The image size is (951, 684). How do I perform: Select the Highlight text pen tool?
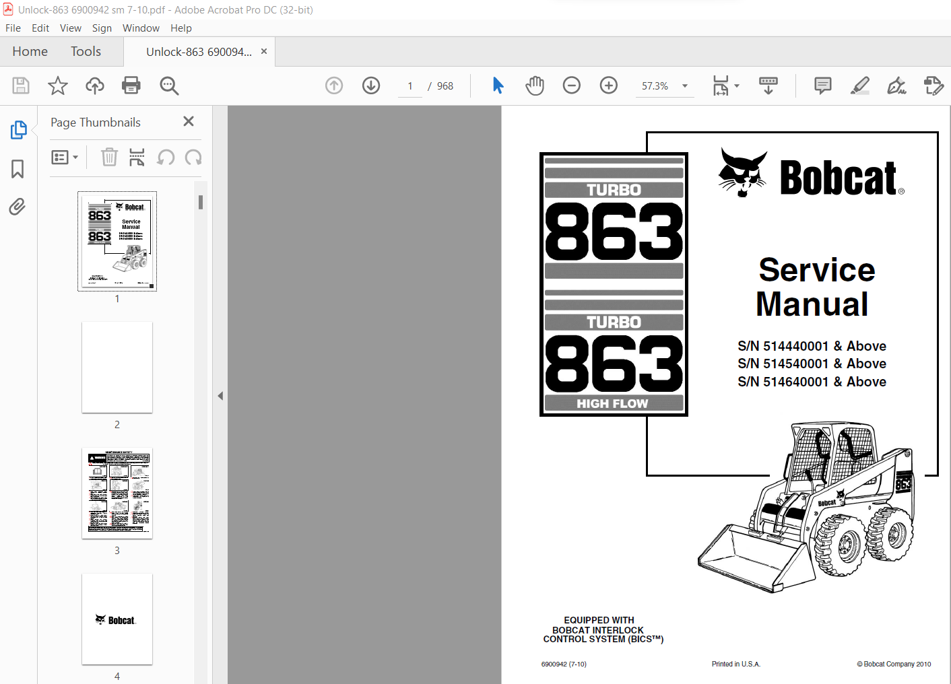point(860,85)
